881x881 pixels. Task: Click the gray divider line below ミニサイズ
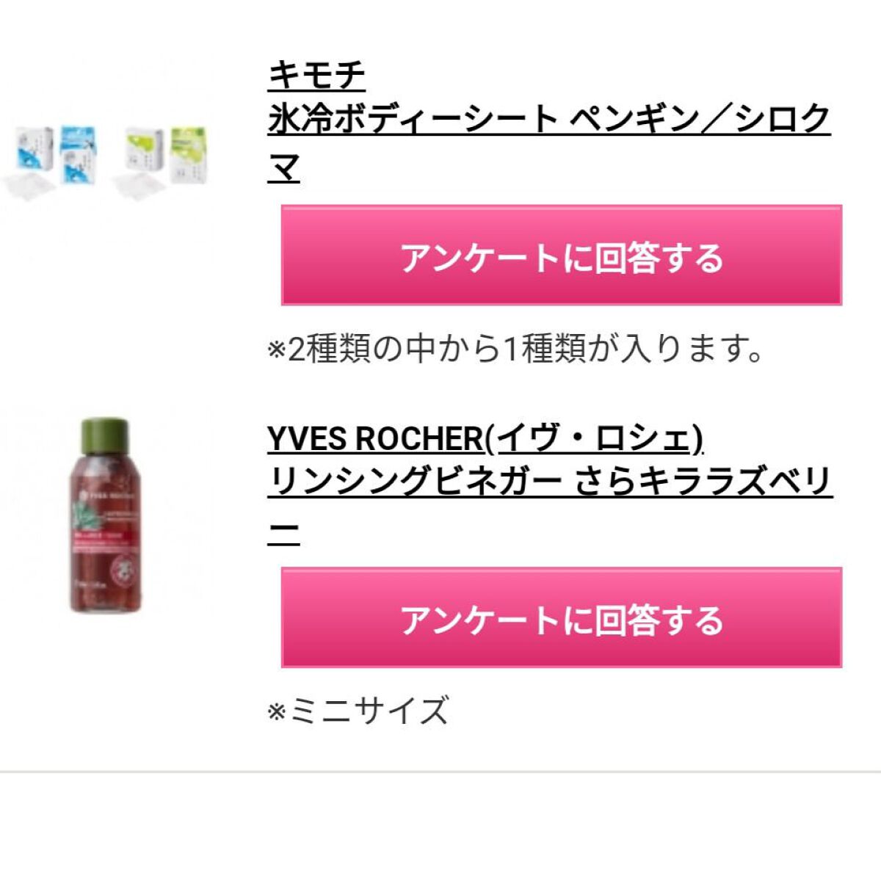point(440,772)
